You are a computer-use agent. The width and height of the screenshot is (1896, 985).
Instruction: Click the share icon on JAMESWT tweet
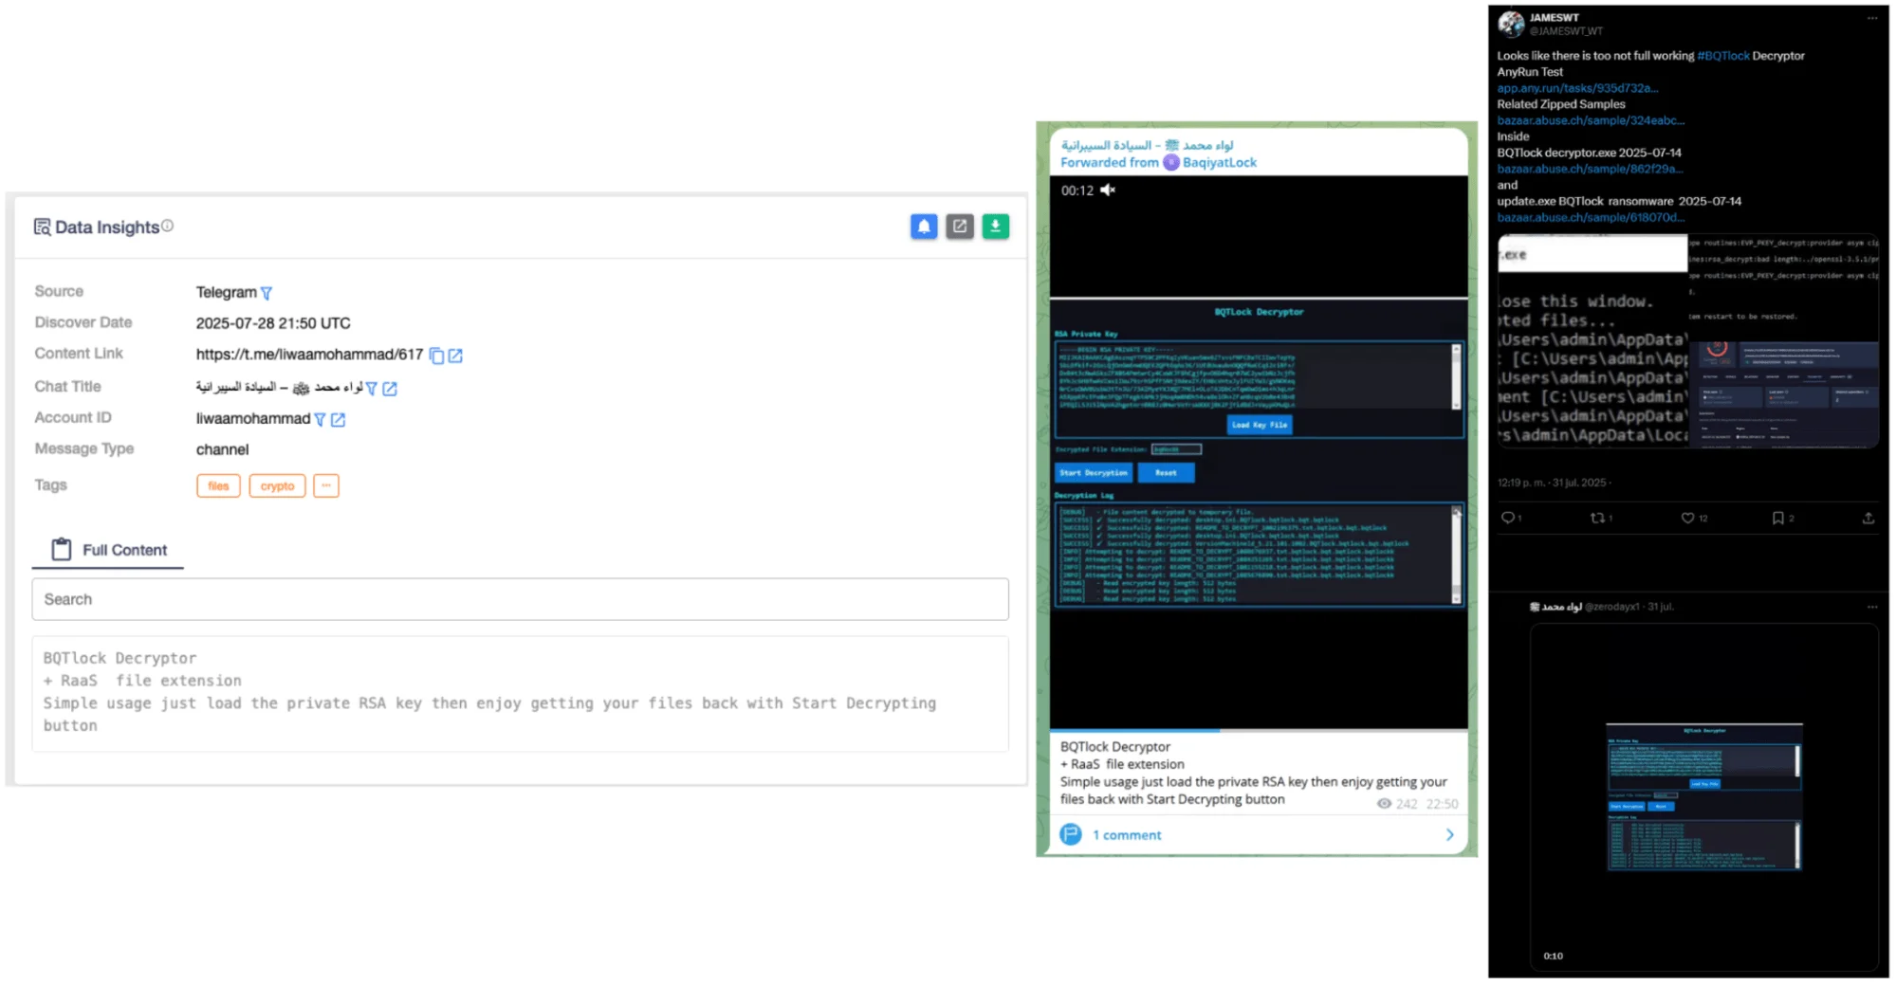1868,518
